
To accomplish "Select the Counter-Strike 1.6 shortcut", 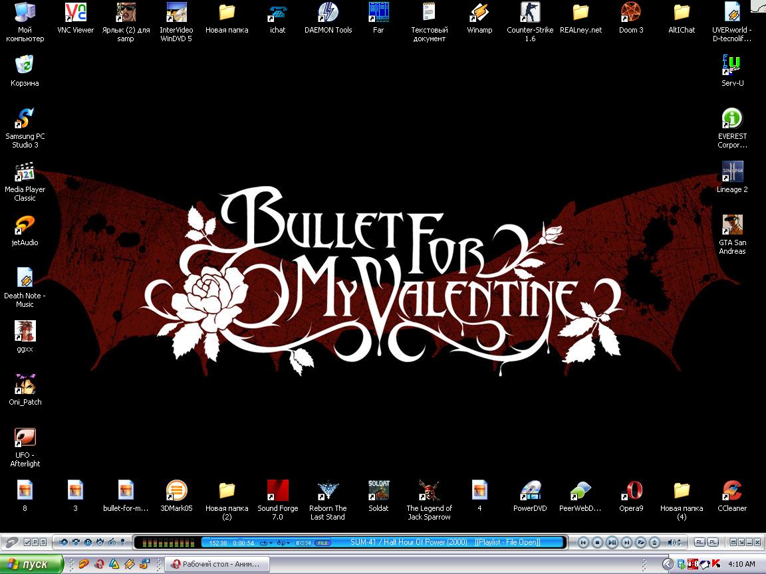I will pyautogui.click(x=530, y=22).
